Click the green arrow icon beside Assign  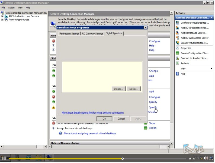pyautogui.click(x=146, y=128)
